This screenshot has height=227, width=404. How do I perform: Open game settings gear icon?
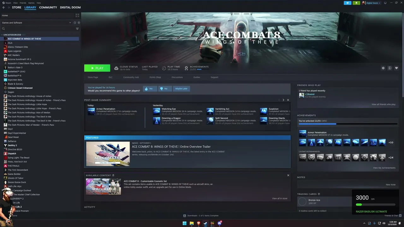[383, 68]
